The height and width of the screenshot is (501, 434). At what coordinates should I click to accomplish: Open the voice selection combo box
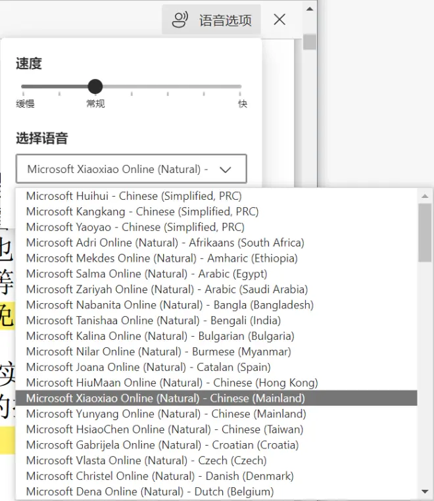(x=132, y=169)
